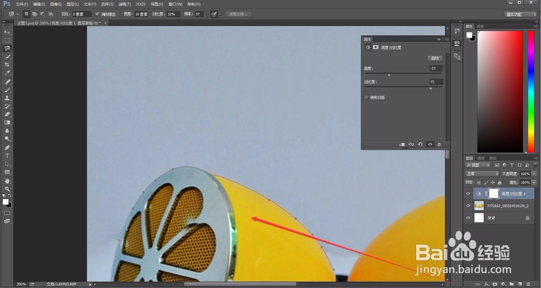Create new adjustment layer icon
The height and width of the screenshot is (288, 541).
coord(503,284)
